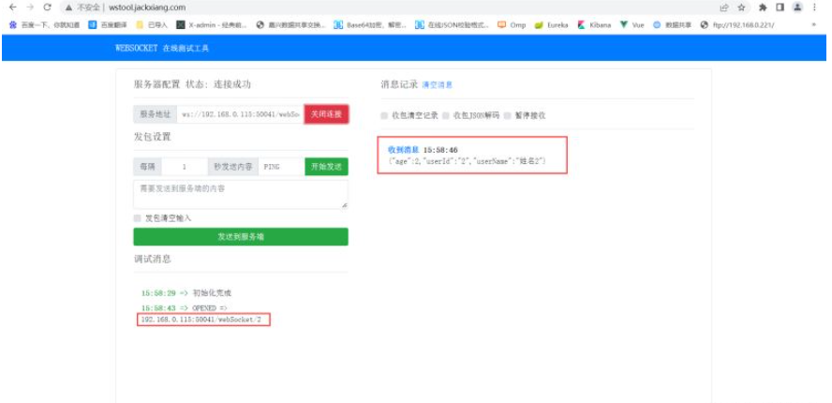Open the 已导入 bookmarks folder
Image resolution: width=832 pixels, height=403 pixels.
tap(153, 25)
